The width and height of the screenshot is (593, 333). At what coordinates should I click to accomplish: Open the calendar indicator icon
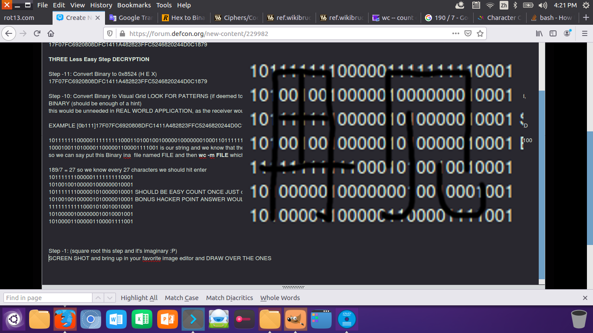coord(476,5)
